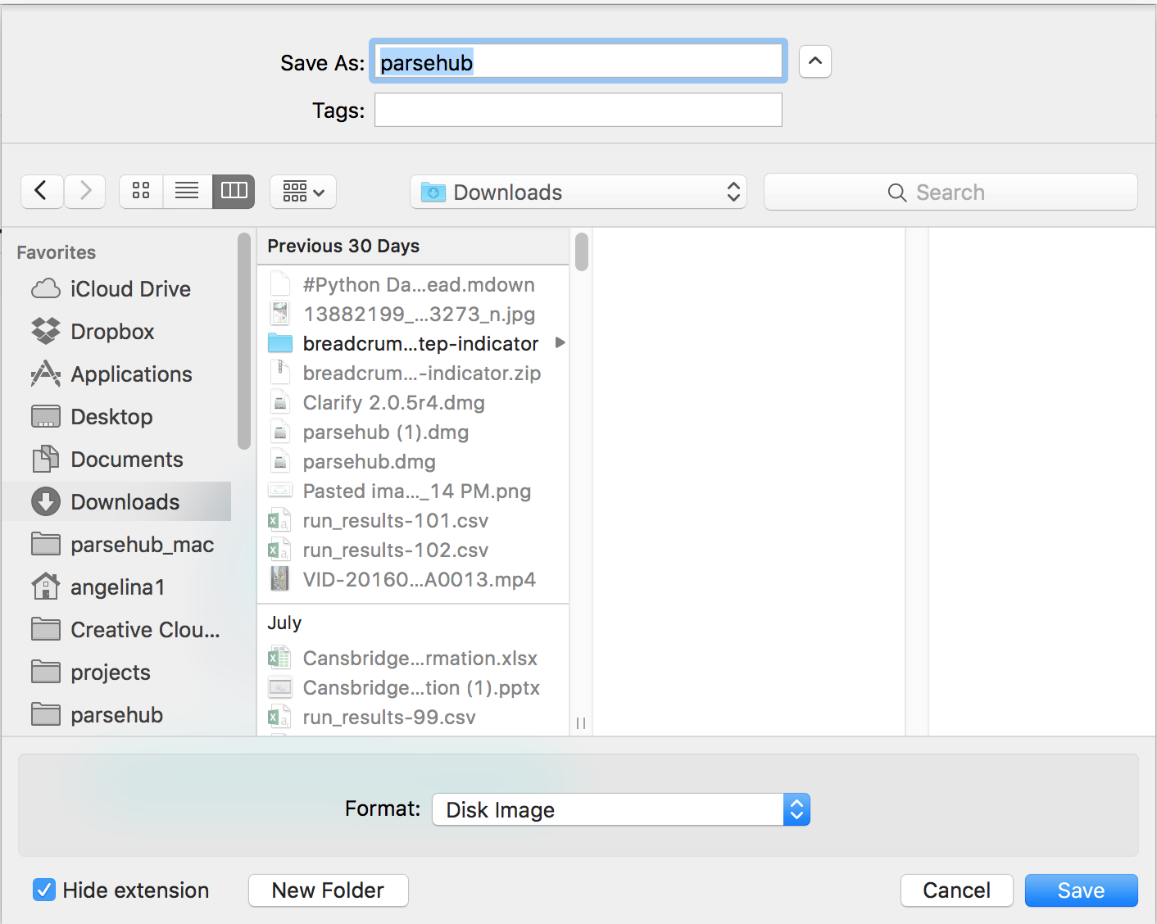Image resolution: width=1157 pixels, height=924 pixels.
Task: Select the breadcrum...-indicator.zip file
Action: click(413, 373)
